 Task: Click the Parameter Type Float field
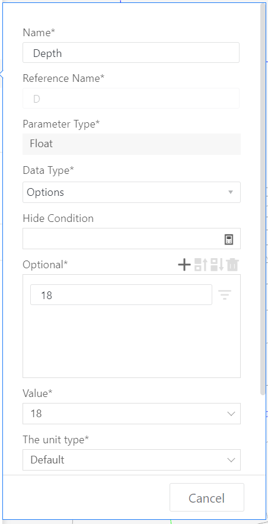pos(132,144)
